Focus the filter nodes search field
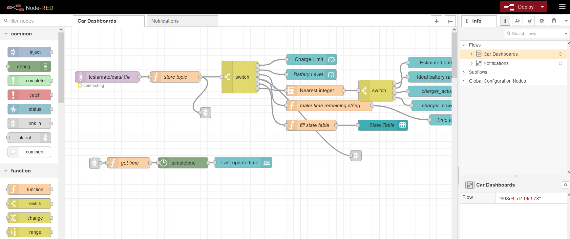This screenshot has height=239, width=570. click(x=33, y=21)
